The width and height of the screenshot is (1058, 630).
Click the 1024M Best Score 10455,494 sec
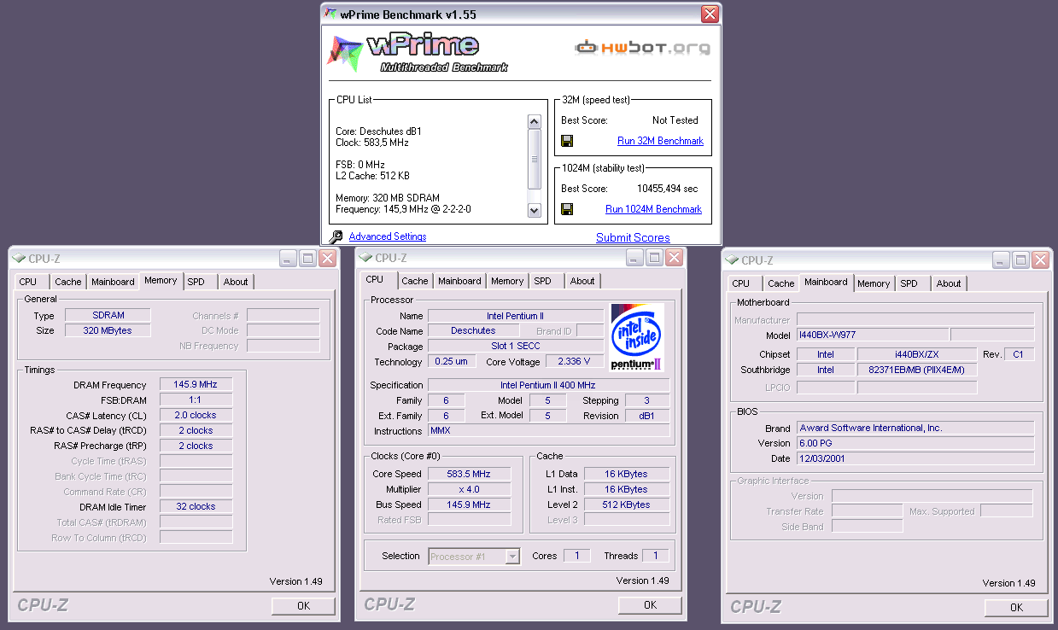tap(667, 189)
